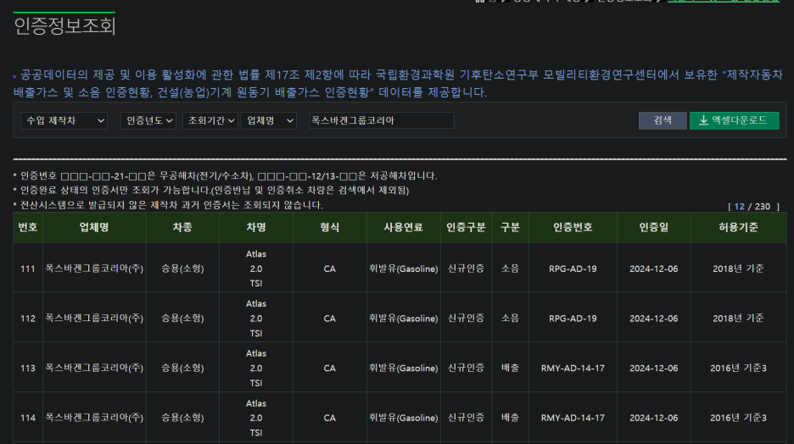
Task: Click 폭스바겐그룹코리아(주) in row 114
Action: click(x=94, y=418)
